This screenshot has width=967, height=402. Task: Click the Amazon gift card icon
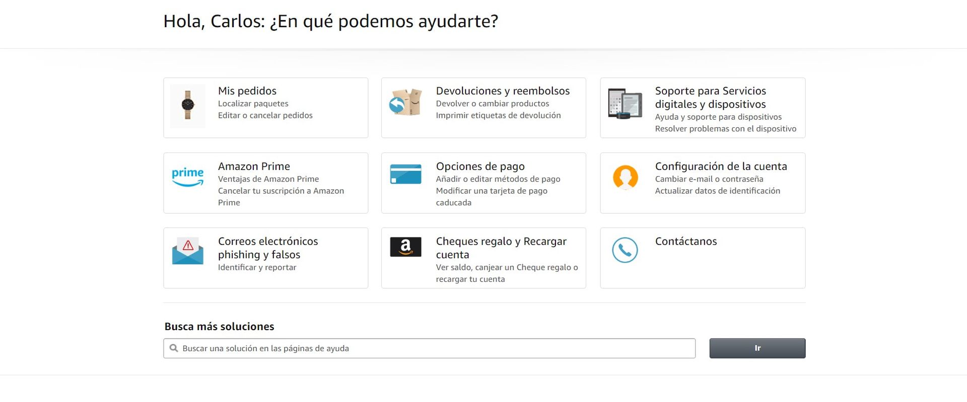(x=405, y=247)
